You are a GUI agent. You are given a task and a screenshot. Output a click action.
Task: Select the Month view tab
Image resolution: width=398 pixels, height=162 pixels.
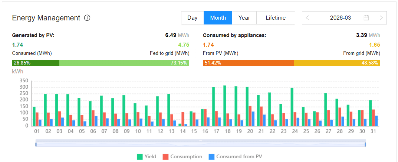(x=218, y=18)
